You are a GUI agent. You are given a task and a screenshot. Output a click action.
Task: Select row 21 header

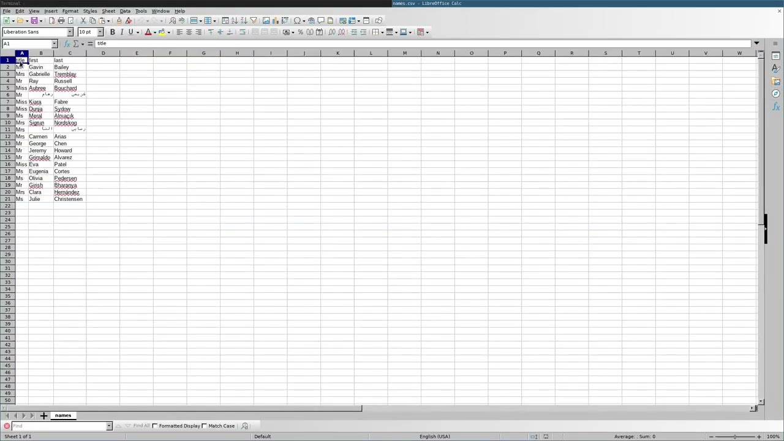coord(8,199)
